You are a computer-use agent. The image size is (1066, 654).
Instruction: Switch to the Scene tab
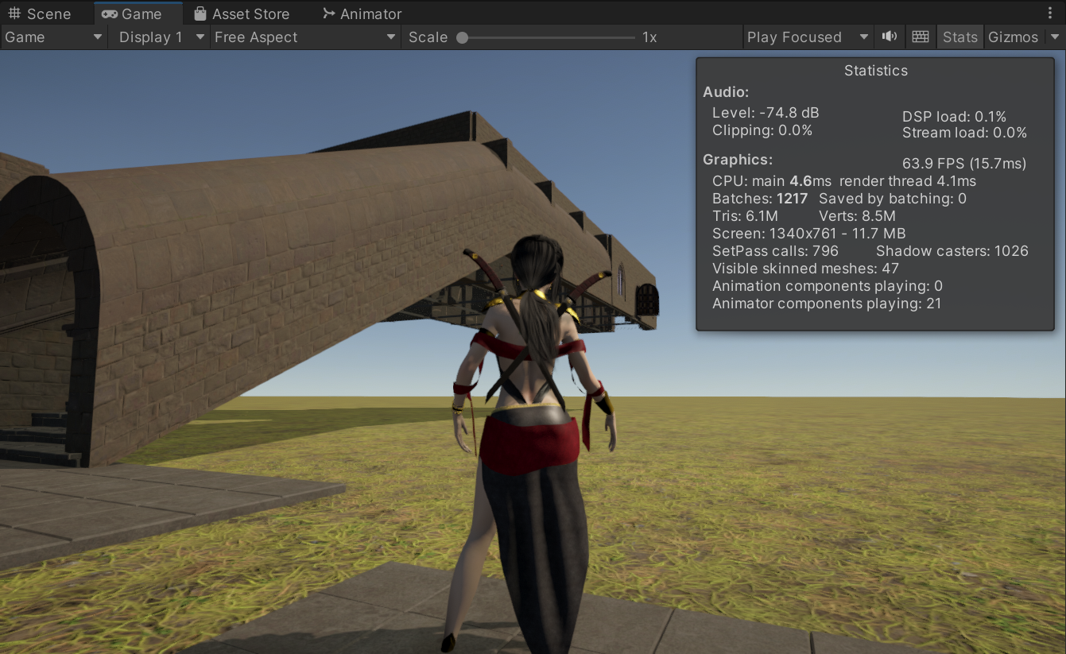tap(40, 14)
